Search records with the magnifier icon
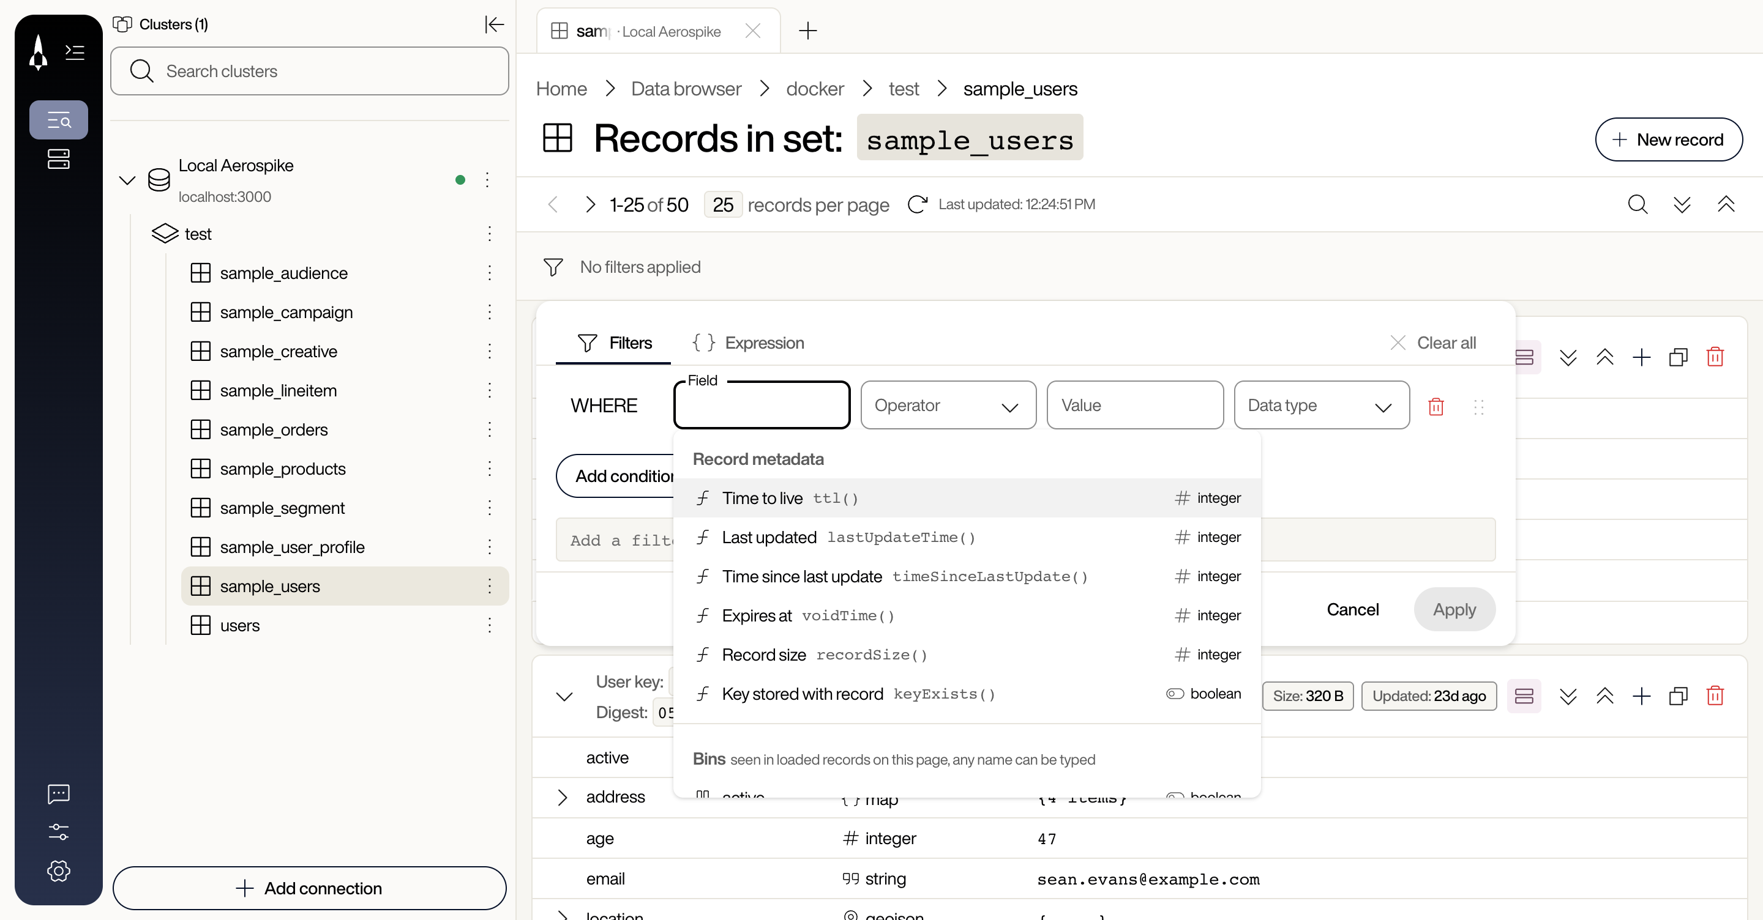 (x=1638, y=204)
